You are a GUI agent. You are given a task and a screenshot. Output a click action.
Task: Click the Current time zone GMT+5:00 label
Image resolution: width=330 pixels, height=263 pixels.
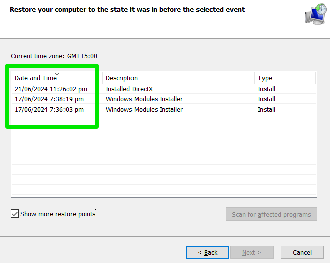pos(54,56)
